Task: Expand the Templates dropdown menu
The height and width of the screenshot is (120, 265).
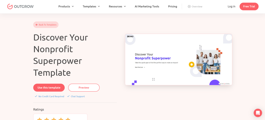Action: pyautogui.click(x=91, y=6)
